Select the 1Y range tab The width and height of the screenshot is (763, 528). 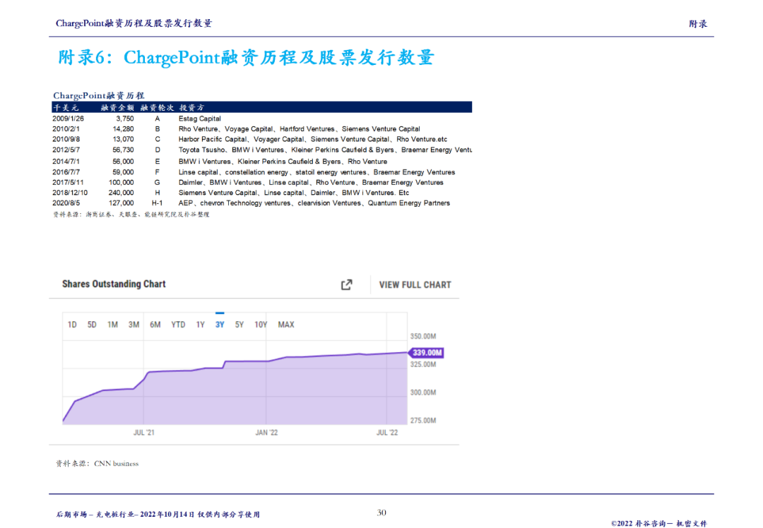(x=201, y=324)
